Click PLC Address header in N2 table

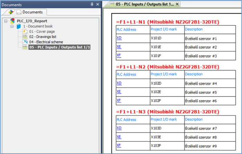(x=126, y=74)
